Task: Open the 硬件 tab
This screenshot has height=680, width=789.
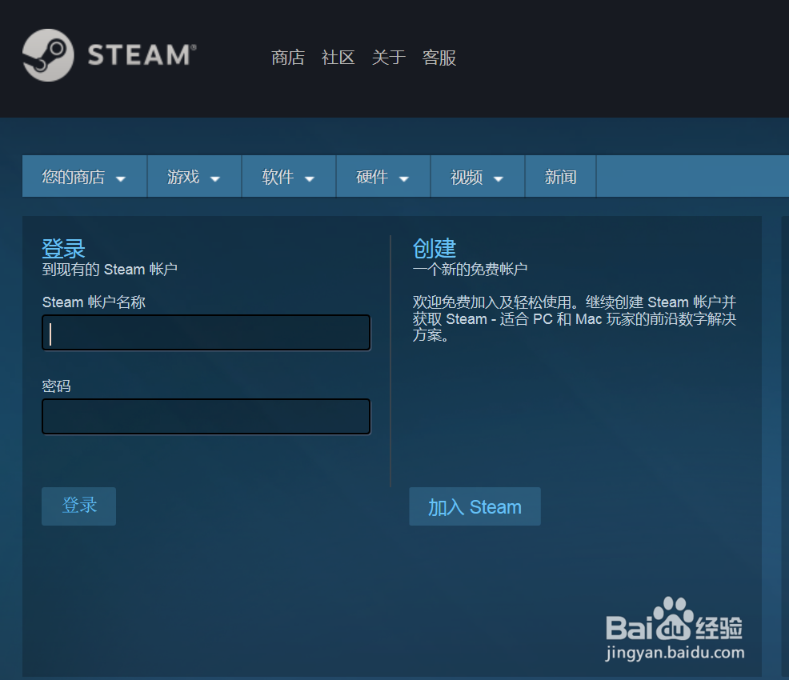Action: coord(383,177)
